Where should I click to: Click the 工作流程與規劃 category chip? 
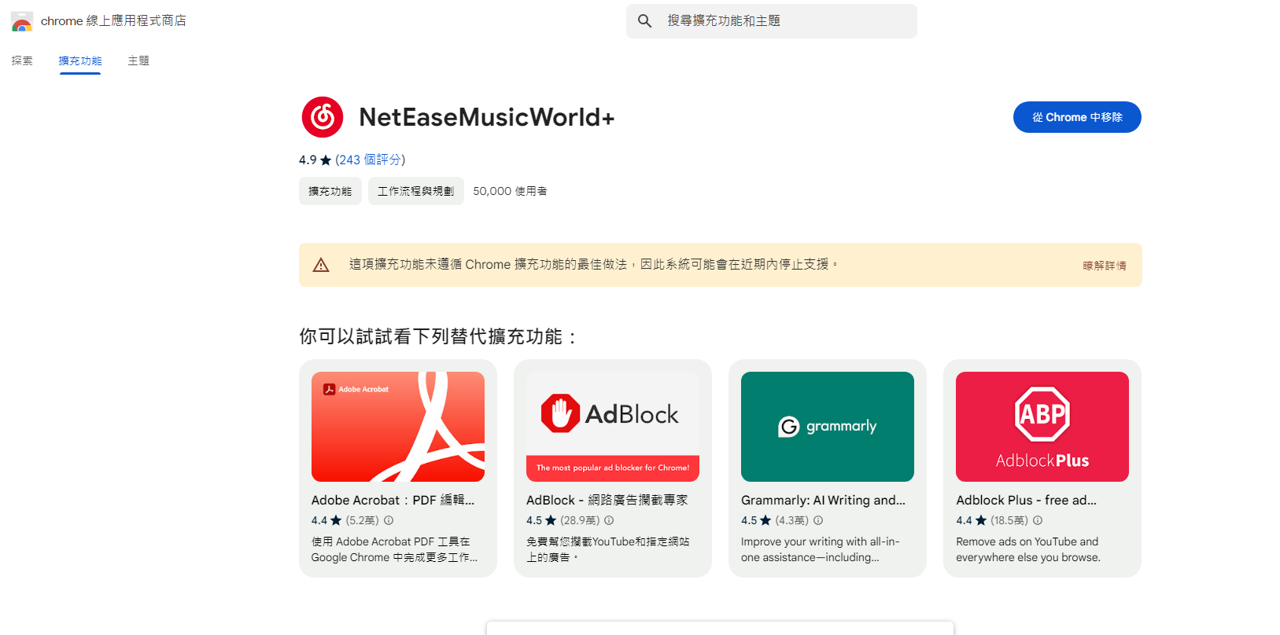[x=415, y=191]
